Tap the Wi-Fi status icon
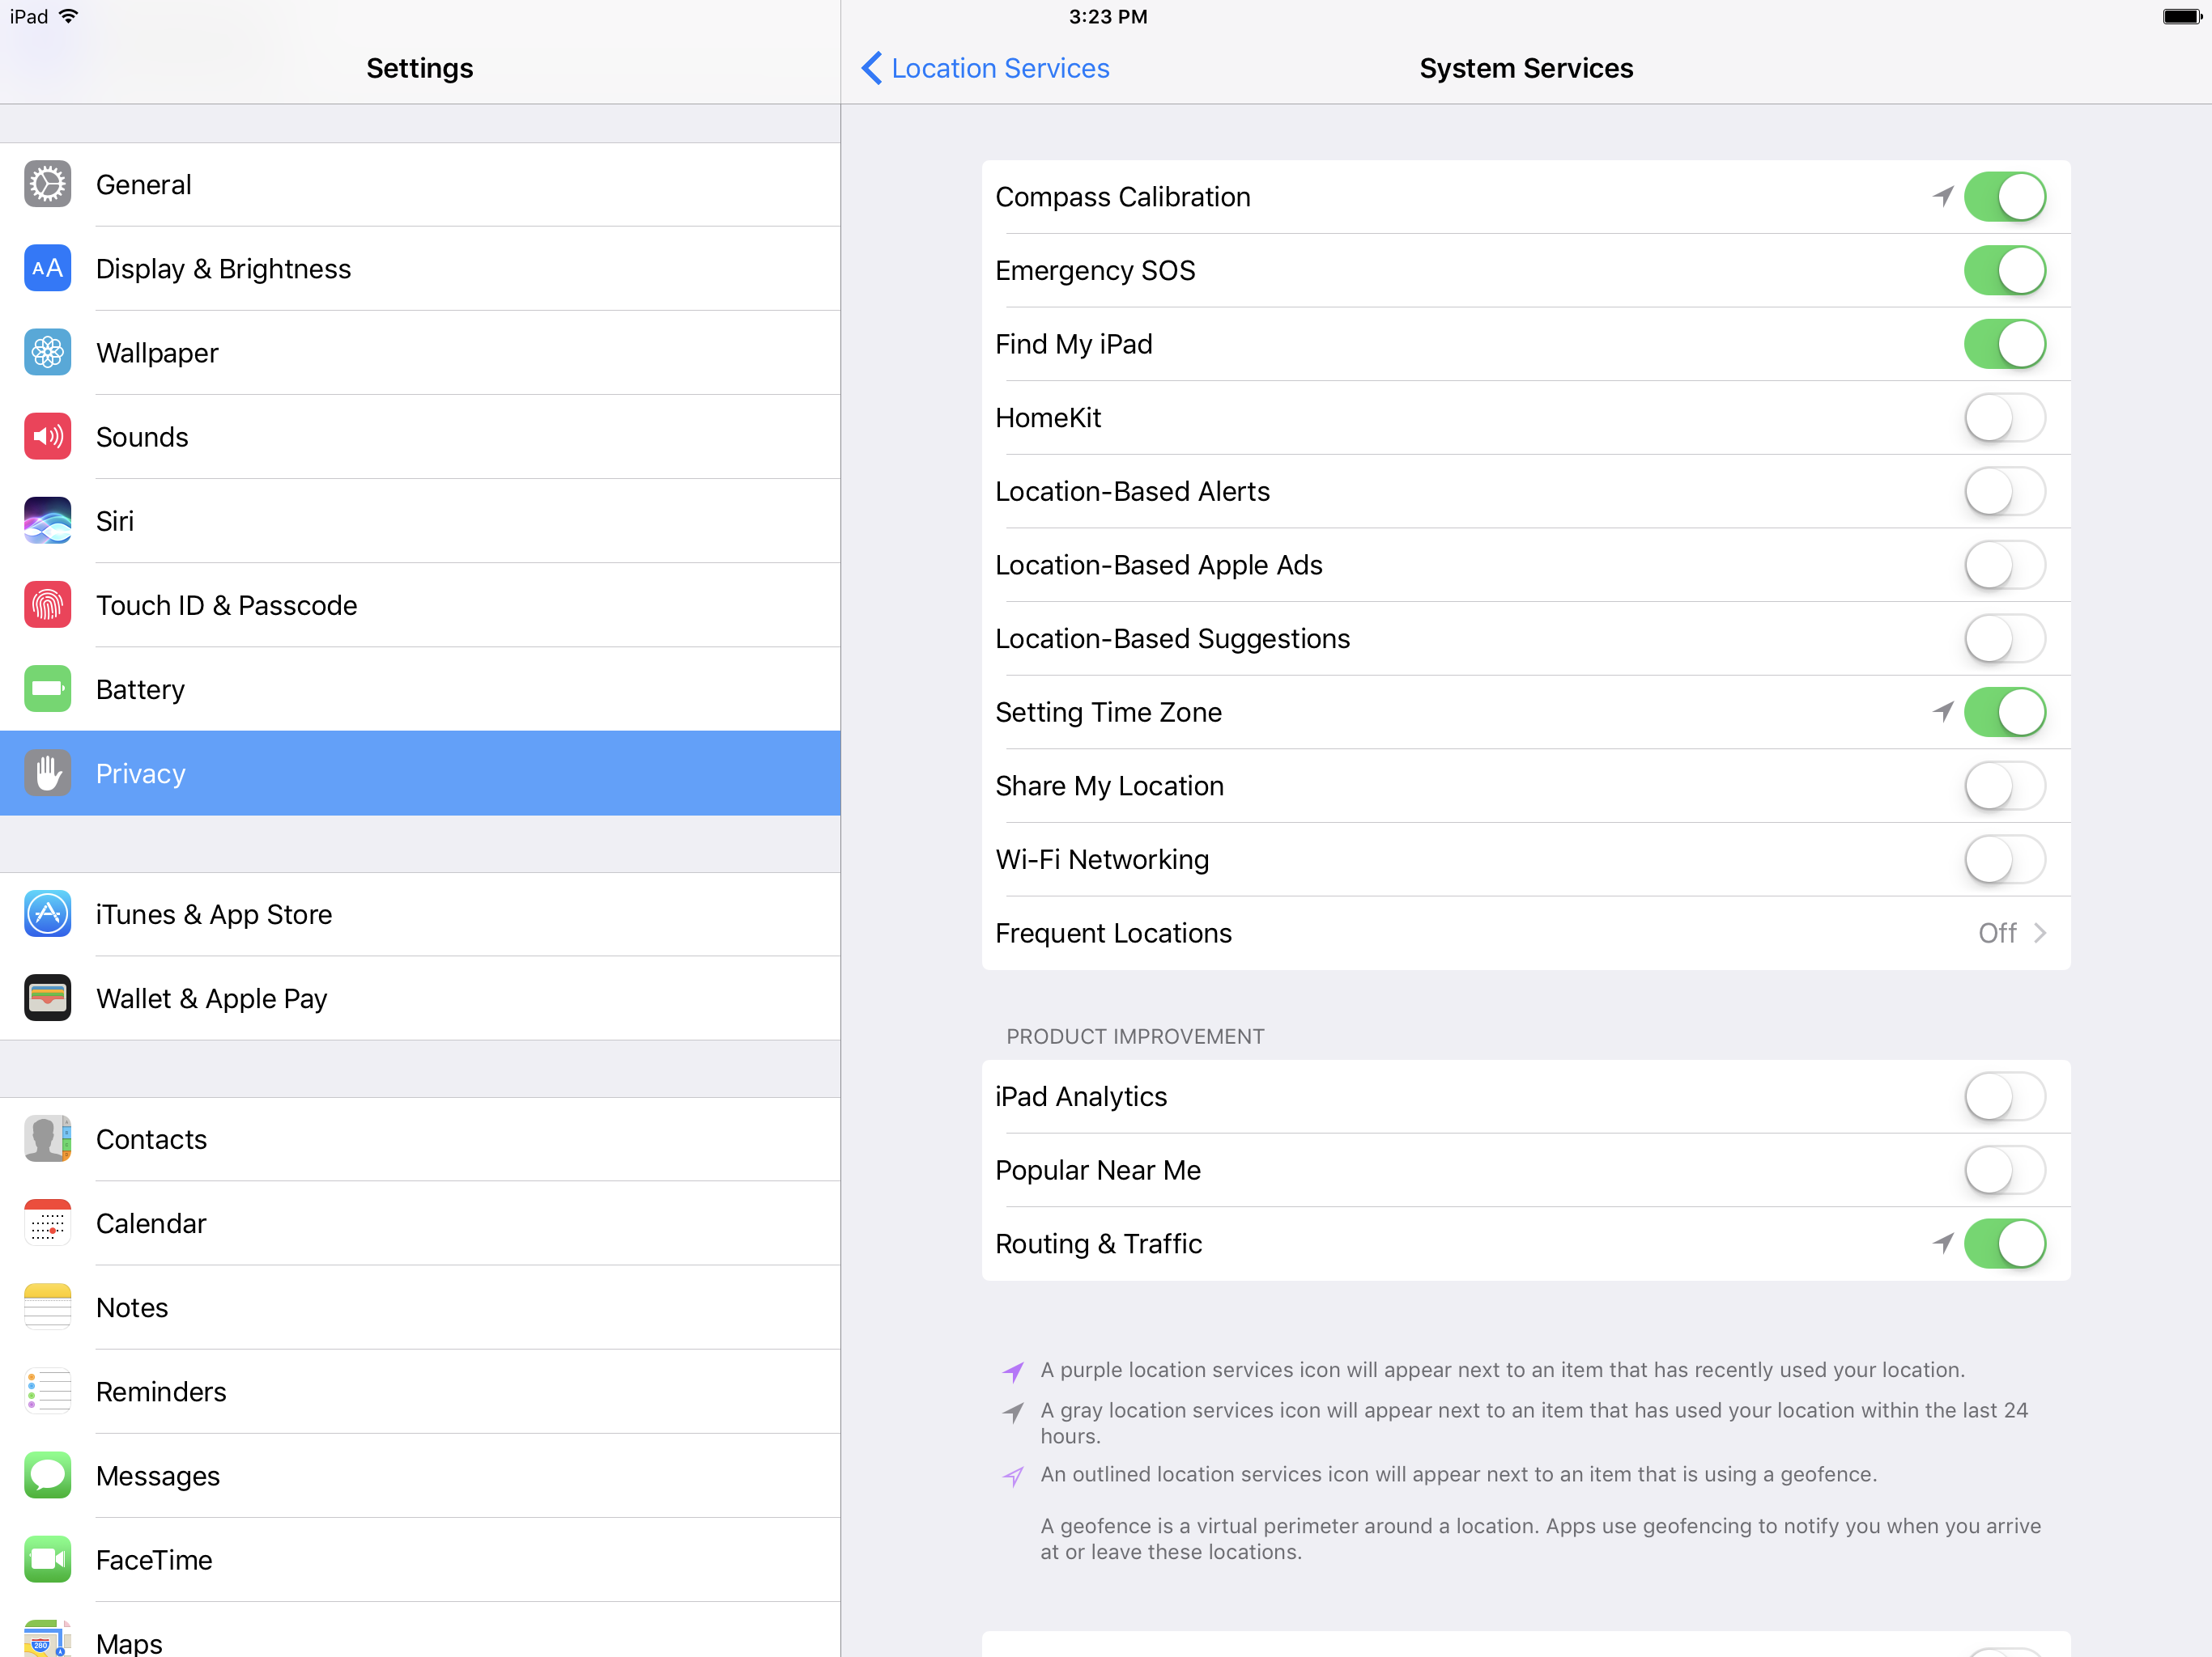 [68, 16]
